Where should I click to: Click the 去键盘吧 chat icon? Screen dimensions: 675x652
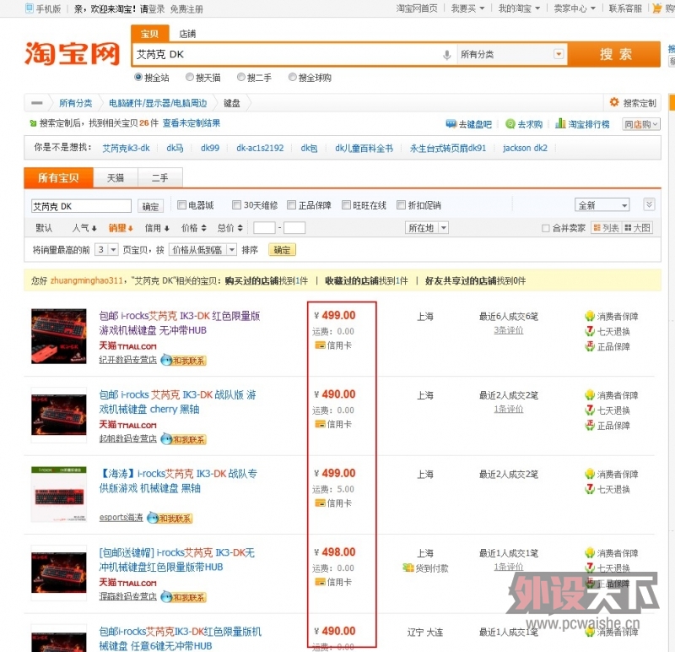pyautogui.click(x=451, y=124)
